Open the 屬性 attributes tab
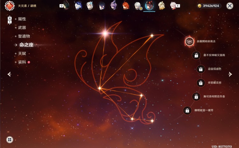The height and width of the screenshot is (148, 239). pos(22,19)
